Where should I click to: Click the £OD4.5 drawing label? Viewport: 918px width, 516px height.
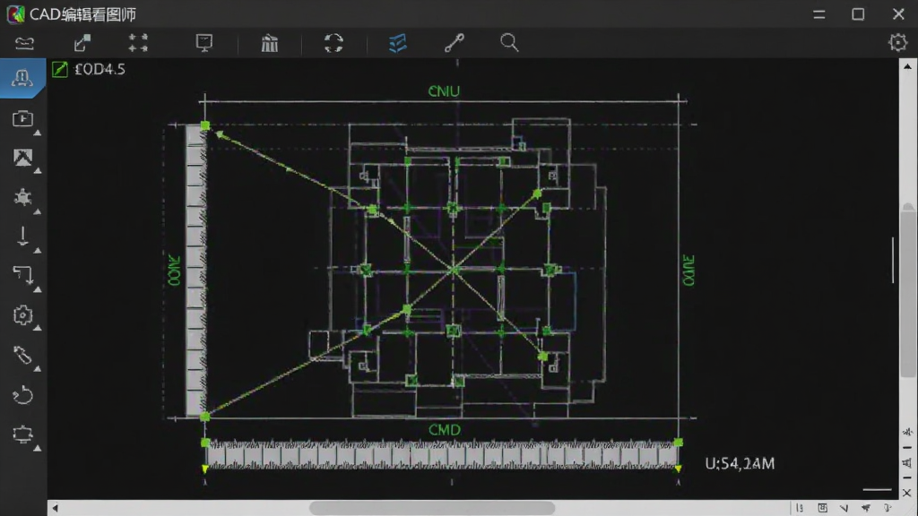(x=100, y=69)
